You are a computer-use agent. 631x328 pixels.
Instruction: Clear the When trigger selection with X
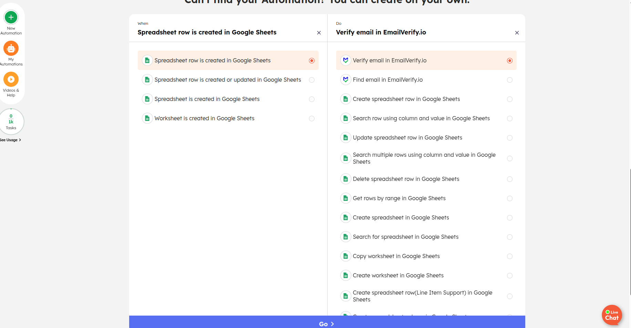319,33
